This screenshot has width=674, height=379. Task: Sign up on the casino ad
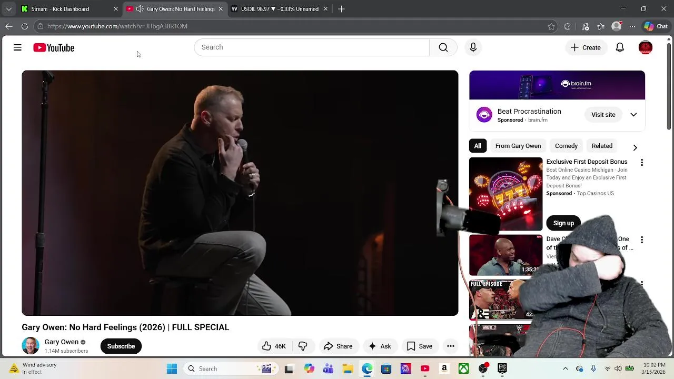pos(563,223)
